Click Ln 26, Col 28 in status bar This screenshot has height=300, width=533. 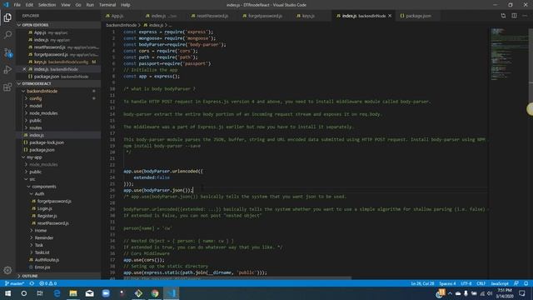point(422,283)
